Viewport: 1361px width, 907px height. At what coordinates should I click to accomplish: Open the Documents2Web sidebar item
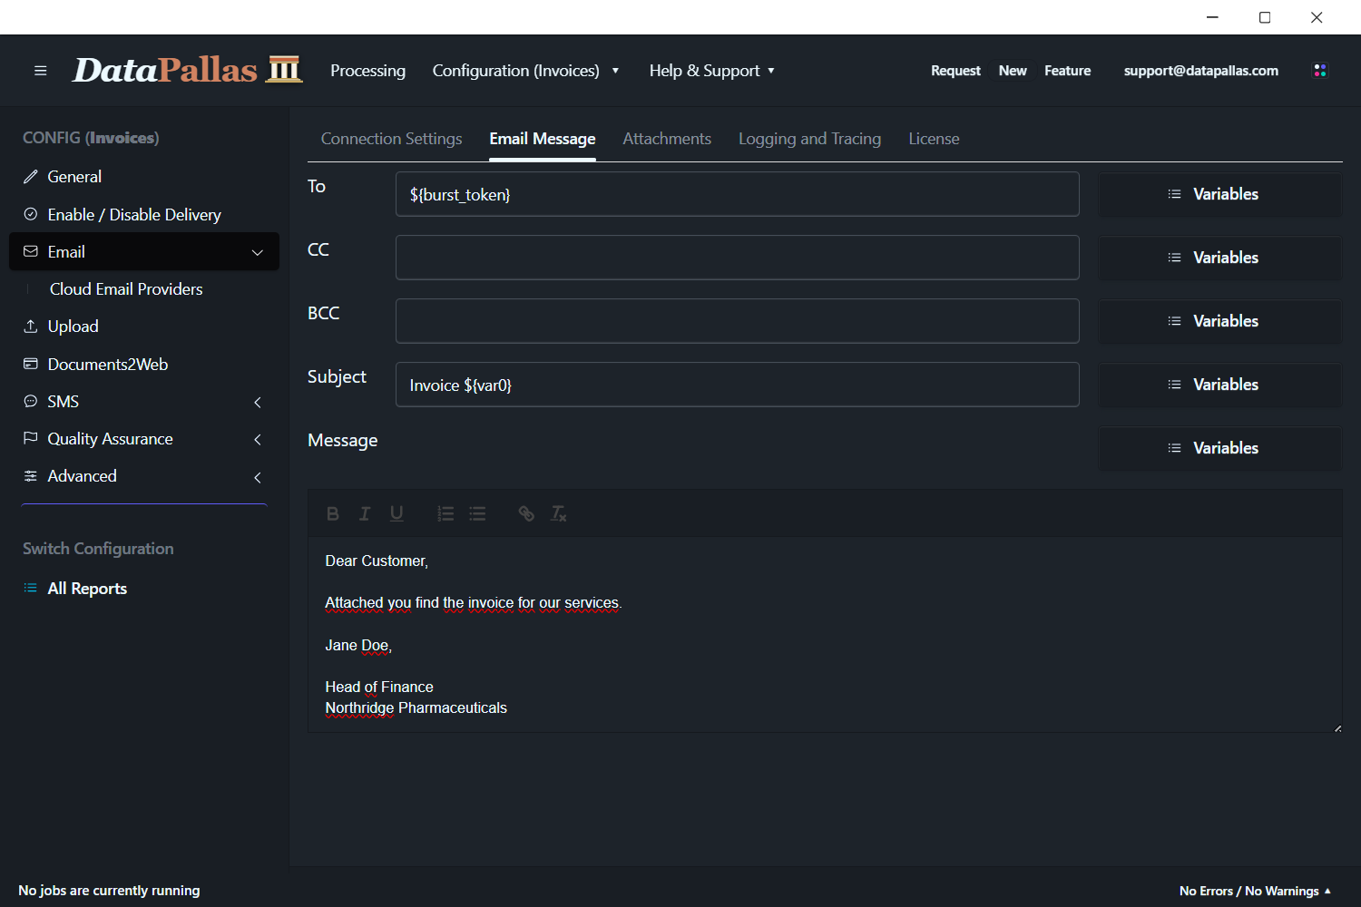[144, 364]
